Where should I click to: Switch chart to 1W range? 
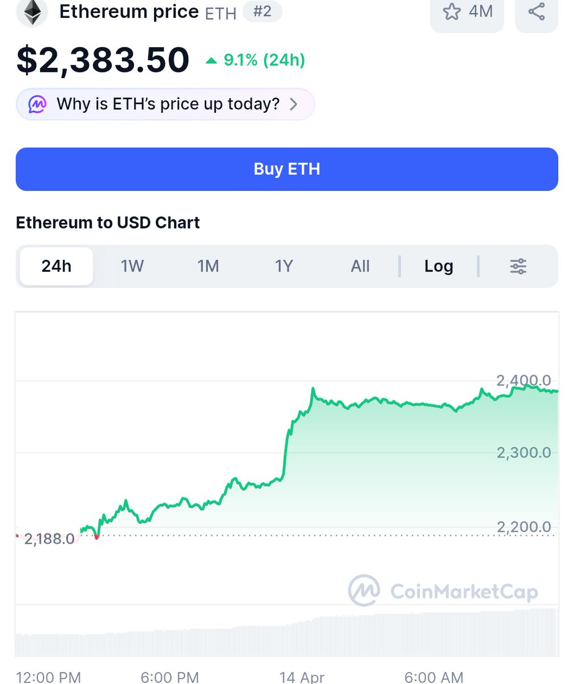click(132, 266)
